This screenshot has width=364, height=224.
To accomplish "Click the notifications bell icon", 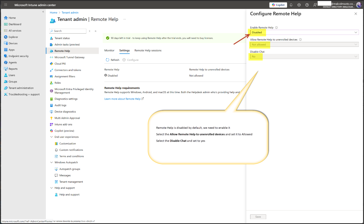I will pyautogui.click(x=291, y=5).
